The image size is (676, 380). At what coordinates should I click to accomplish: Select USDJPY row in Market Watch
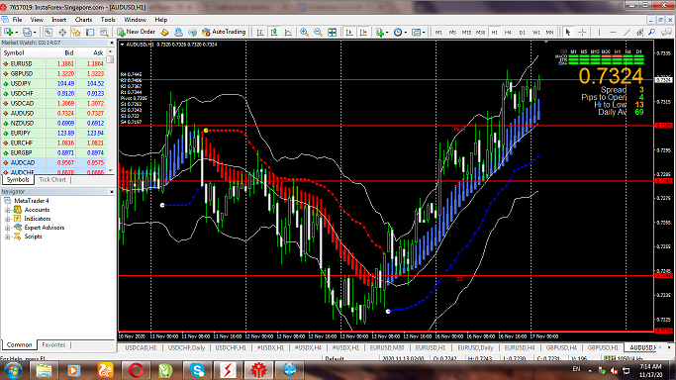coord(53,83)
